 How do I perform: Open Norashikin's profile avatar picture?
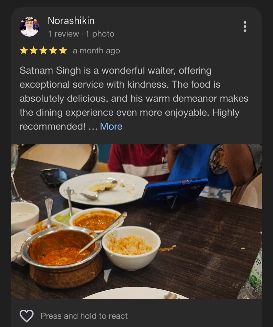click(x=29, y=27)
